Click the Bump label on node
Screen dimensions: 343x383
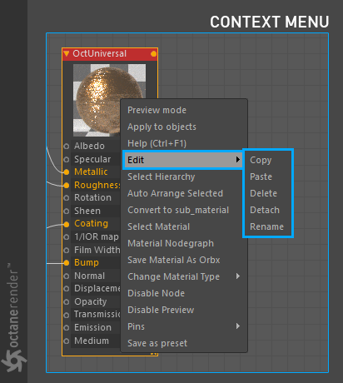(87, 263)
